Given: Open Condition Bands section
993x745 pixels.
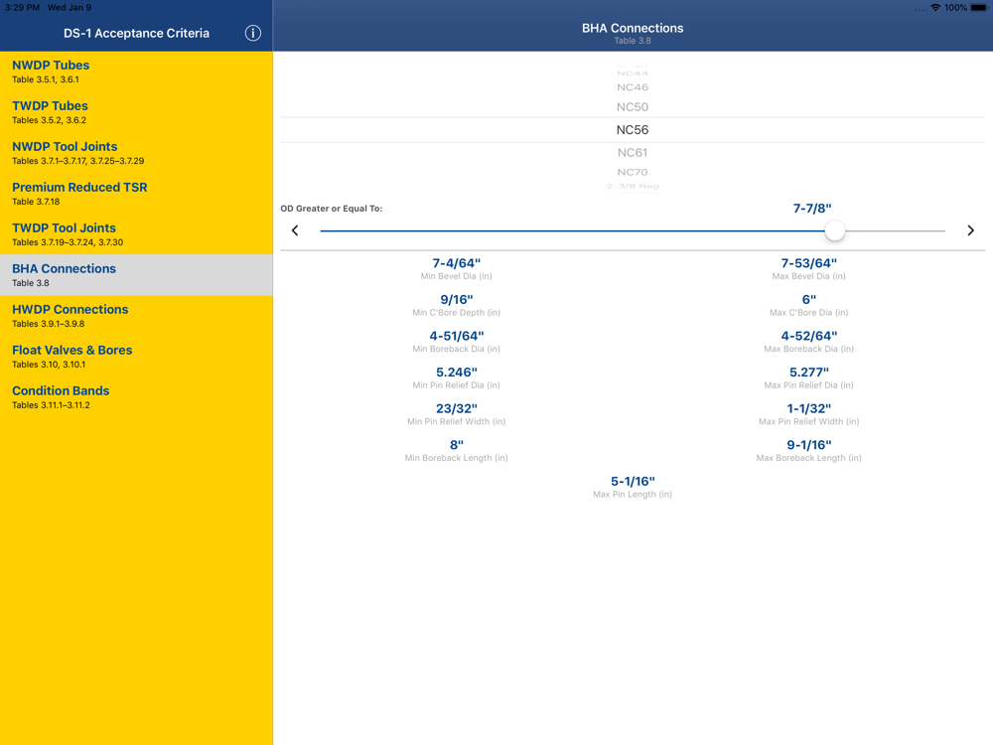Looking at the screenshot, I should [x=136, y=396].
